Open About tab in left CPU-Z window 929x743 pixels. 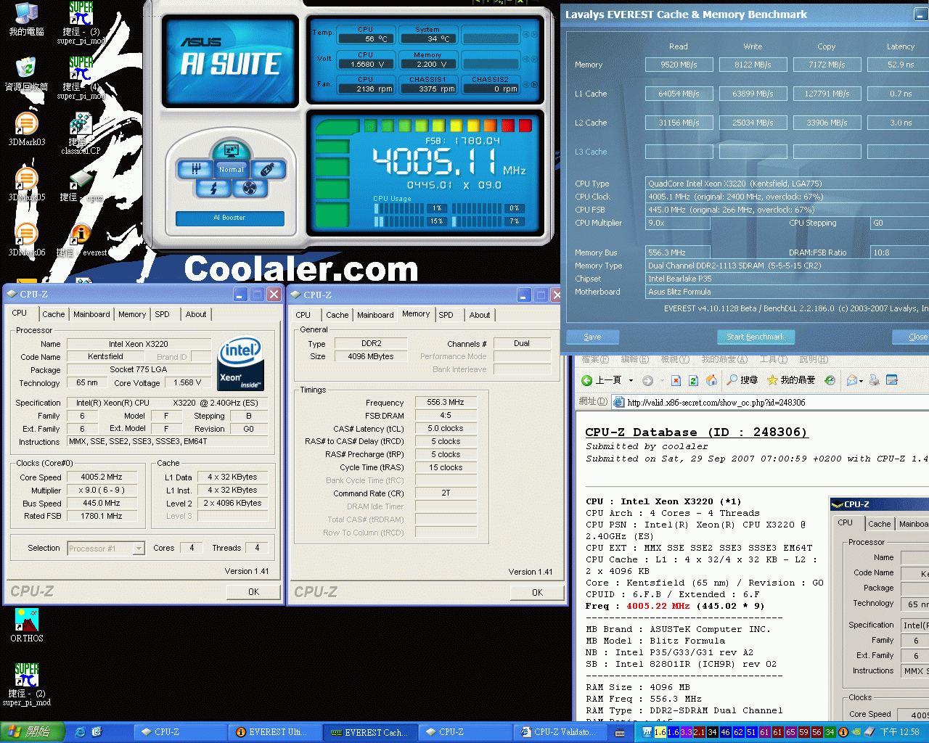pos(196,314)
